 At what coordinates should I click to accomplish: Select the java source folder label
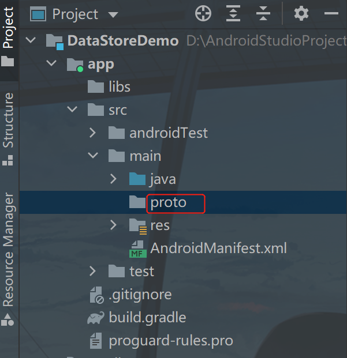[x=163, y=180]
